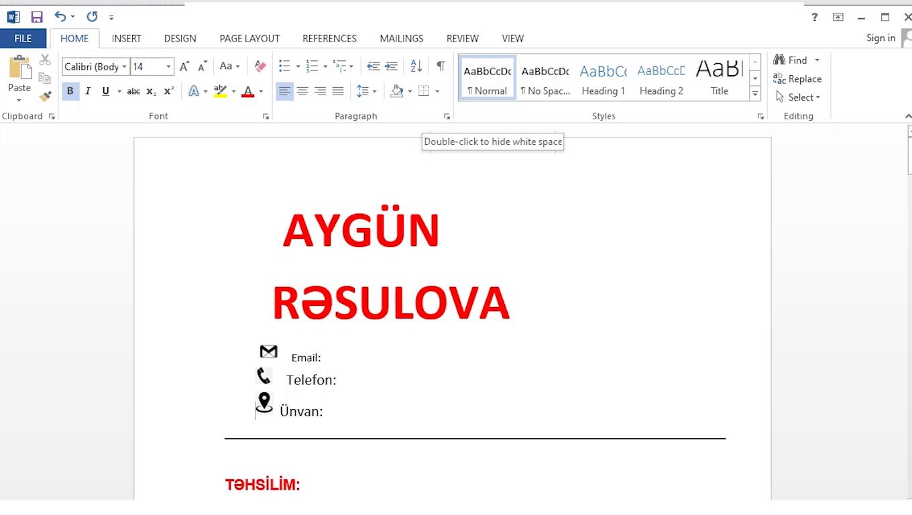Open the PAGE LAYOUT tab

(x=249, y=38)
